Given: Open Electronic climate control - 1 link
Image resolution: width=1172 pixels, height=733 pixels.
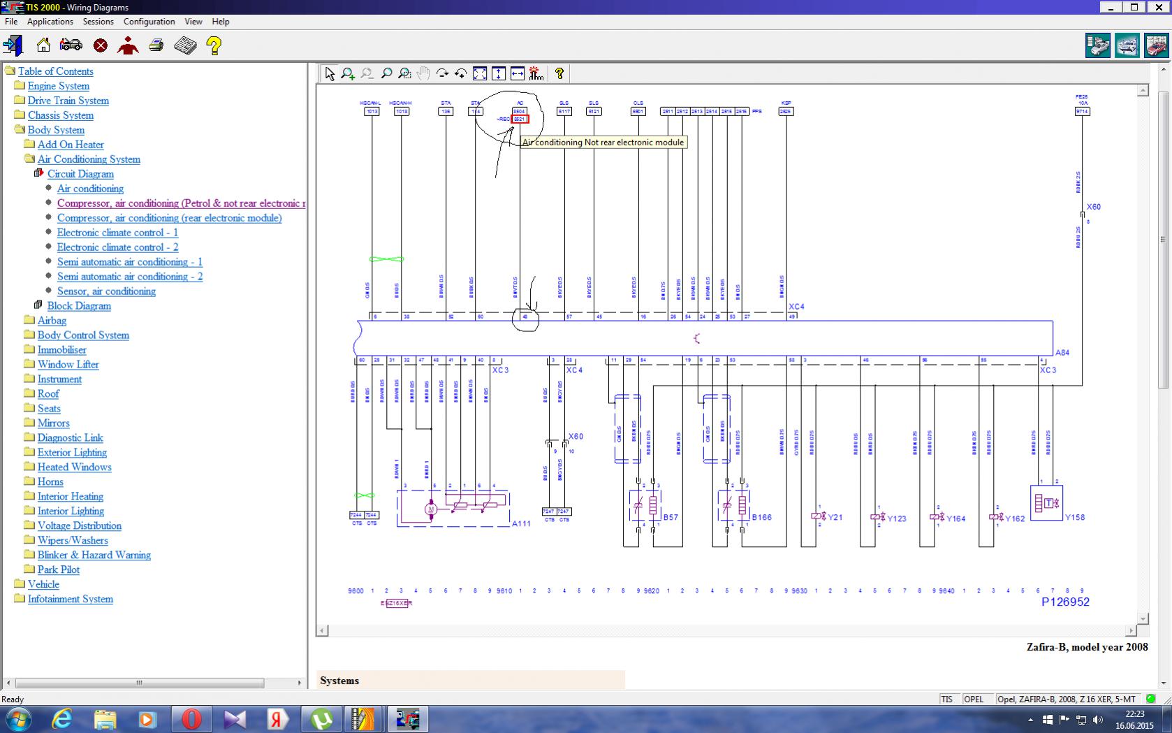Looking at the screenshot, I should 117,233.
